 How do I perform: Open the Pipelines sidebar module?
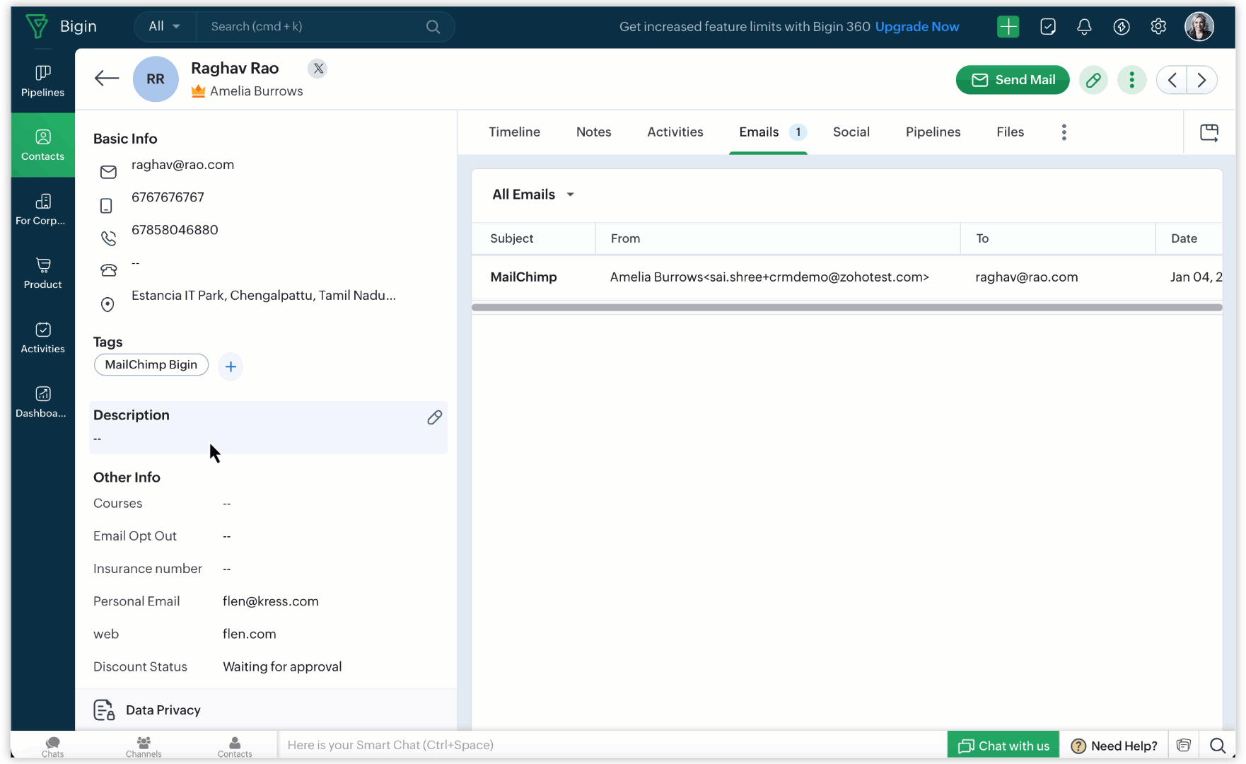coord(42,81)
